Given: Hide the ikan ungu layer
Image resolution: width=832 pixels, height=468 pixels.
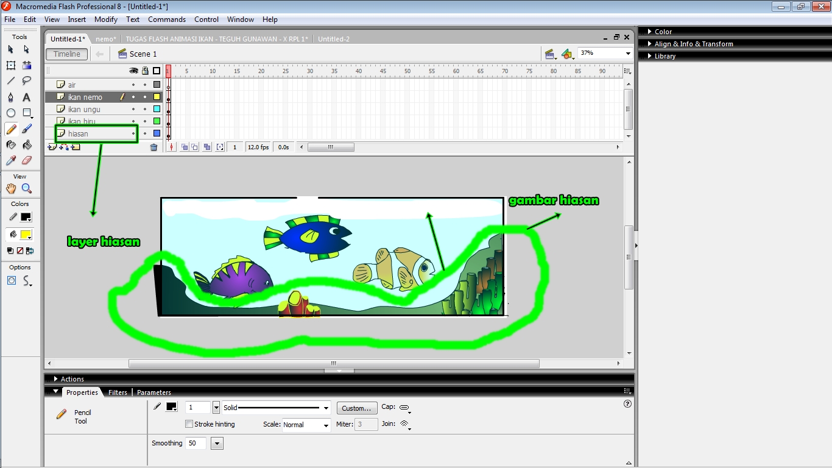Looking at the screenshot, I should tap(133, 109).
